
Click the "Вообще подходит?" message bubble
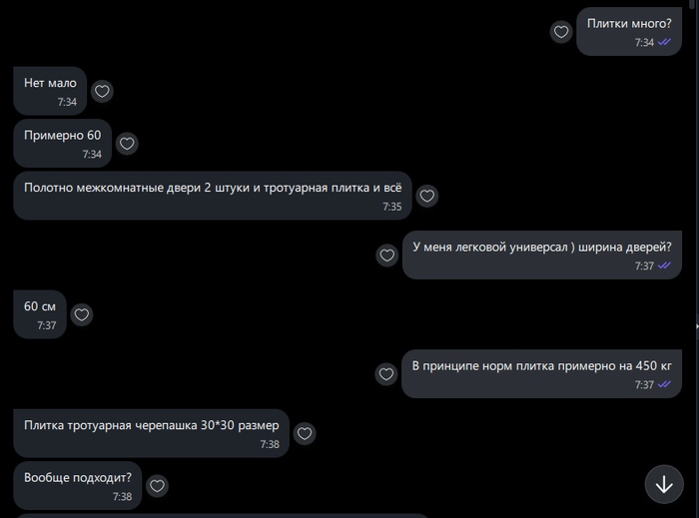(x=78, y=485)
